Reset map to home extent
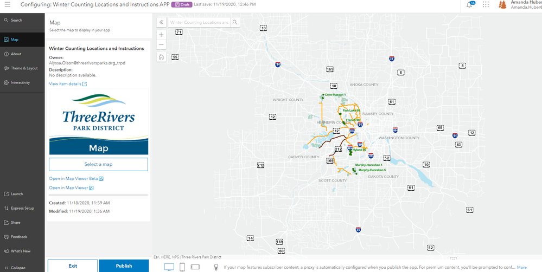This screenshot has width=542, height=272. [x=162, y=57]
